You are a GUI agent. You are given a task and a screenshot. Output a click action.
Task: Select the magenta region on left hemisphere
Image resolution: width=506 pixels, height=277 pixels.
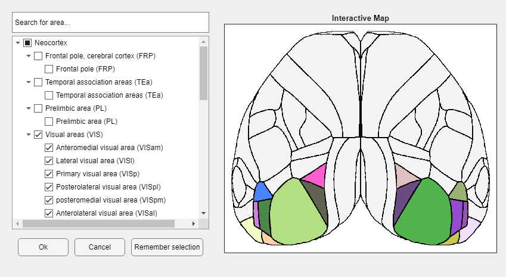pos(317,176)
